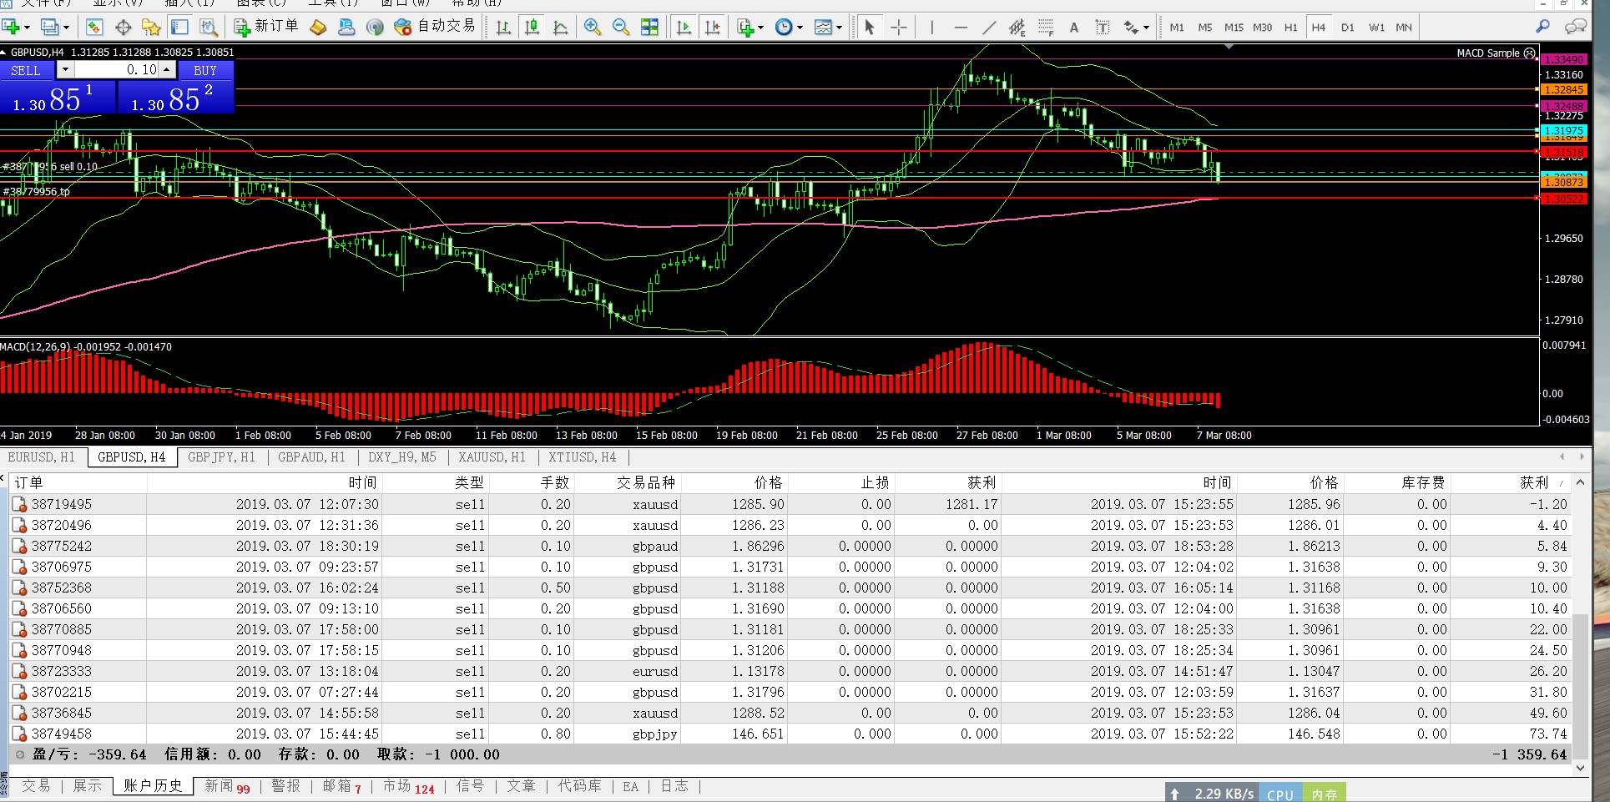This screenshot has width=1610, height=802.
Task: Open the chart profiles icon
Action: click(52, 28)
